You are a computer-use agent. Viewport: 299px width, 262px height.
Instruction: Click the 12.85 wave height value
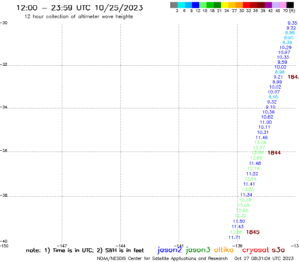click(256, 158)
